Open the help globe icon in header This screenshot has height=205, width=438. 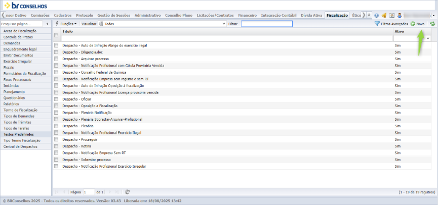tap(376, 16)
